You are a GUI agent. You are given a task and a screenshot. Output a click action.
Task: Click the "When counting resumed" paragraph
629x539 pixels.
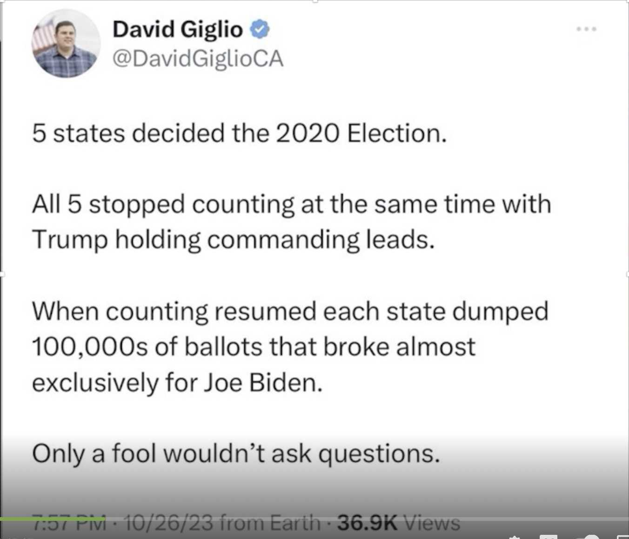289,346
